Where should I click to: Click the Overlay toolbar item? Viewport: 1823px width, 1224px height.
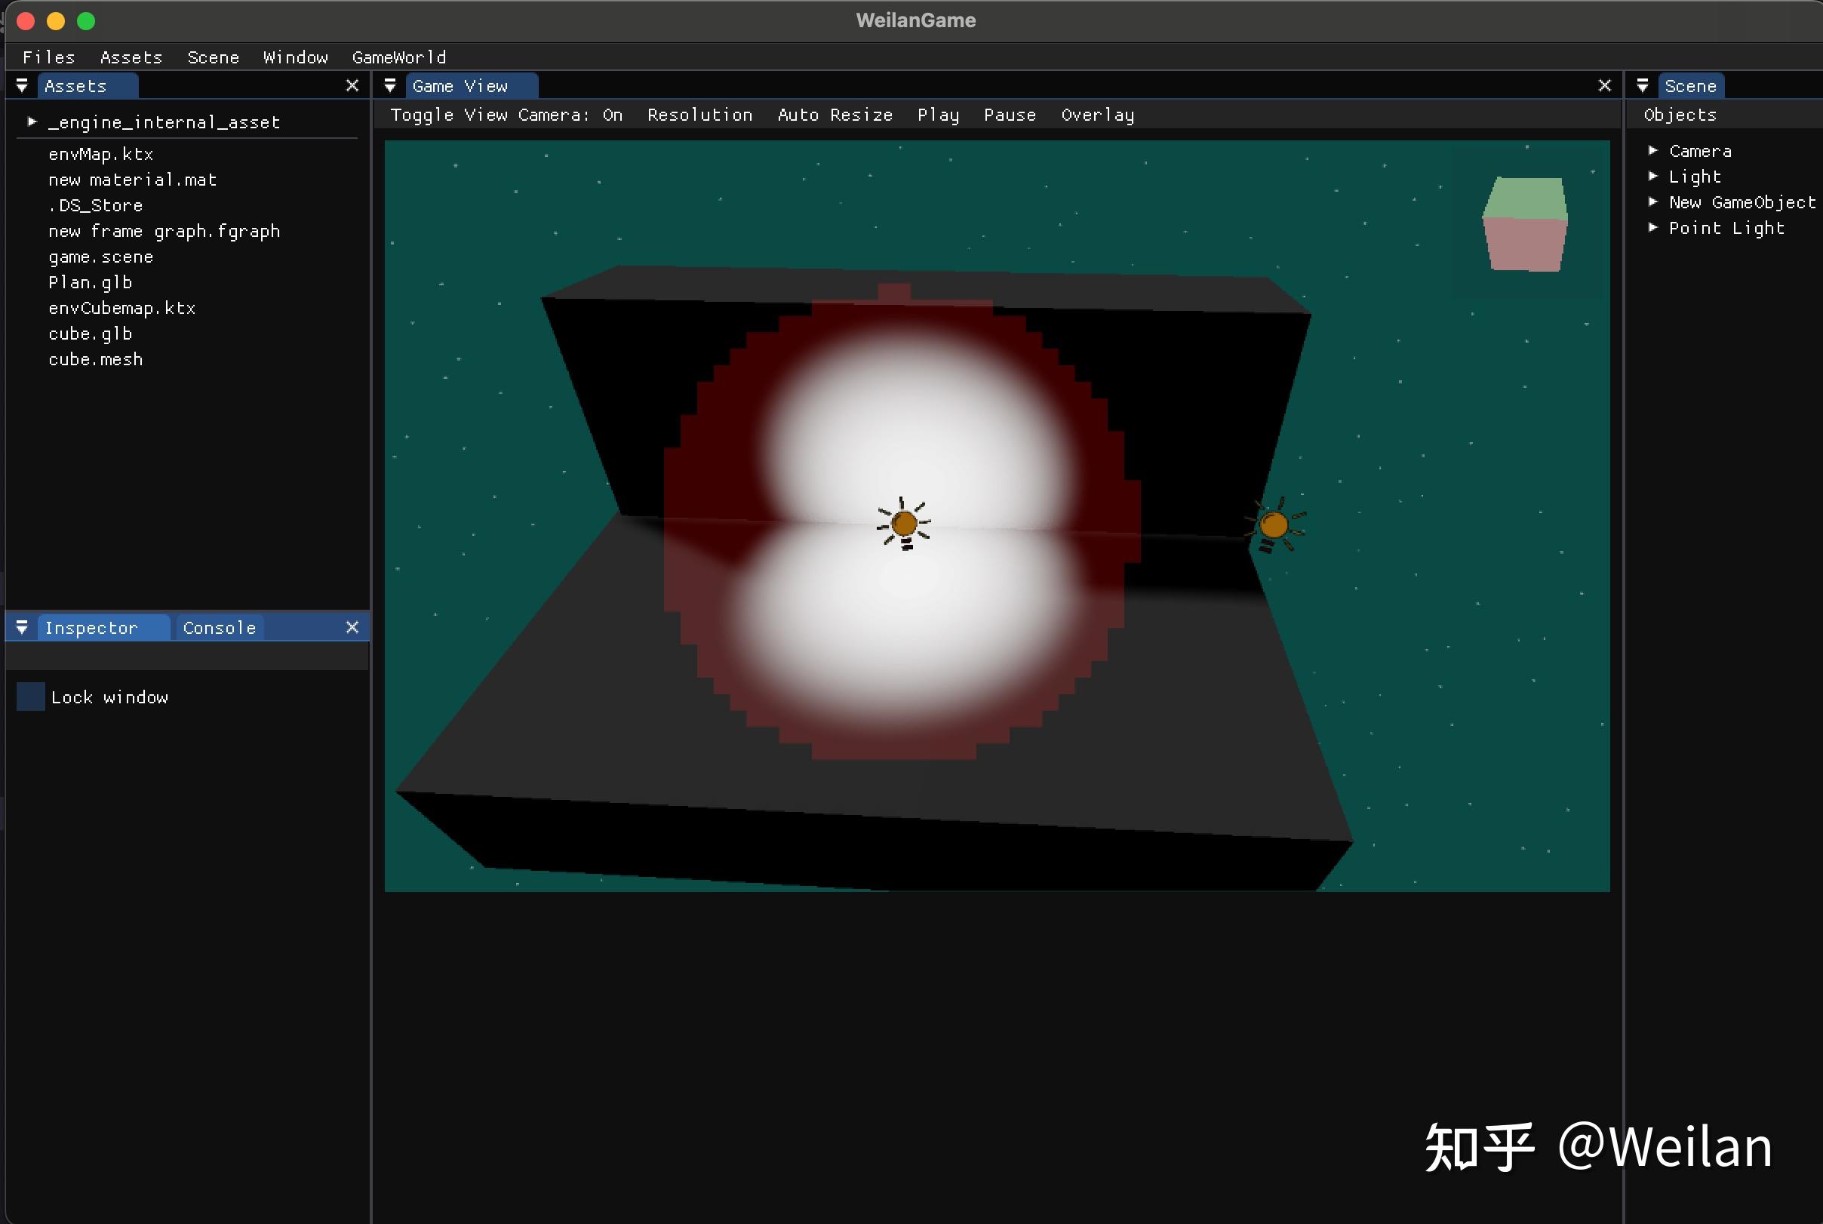coord(1097,115)
